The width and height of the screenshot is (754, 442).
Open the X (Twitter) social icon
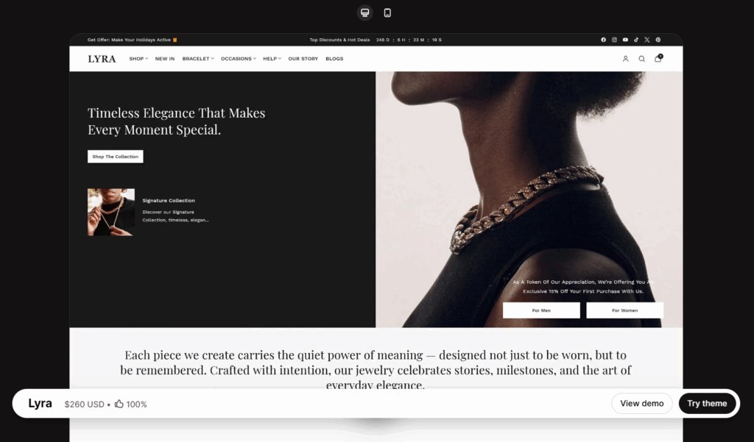(x=647, y=40)
